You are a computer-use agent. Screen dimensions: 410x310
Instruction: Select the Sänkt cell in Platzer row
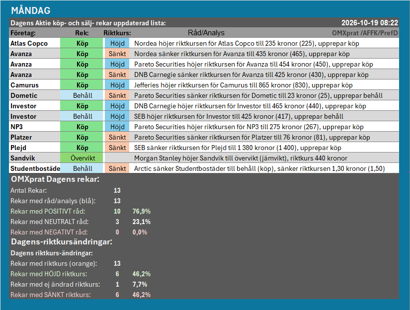[117, 138]
